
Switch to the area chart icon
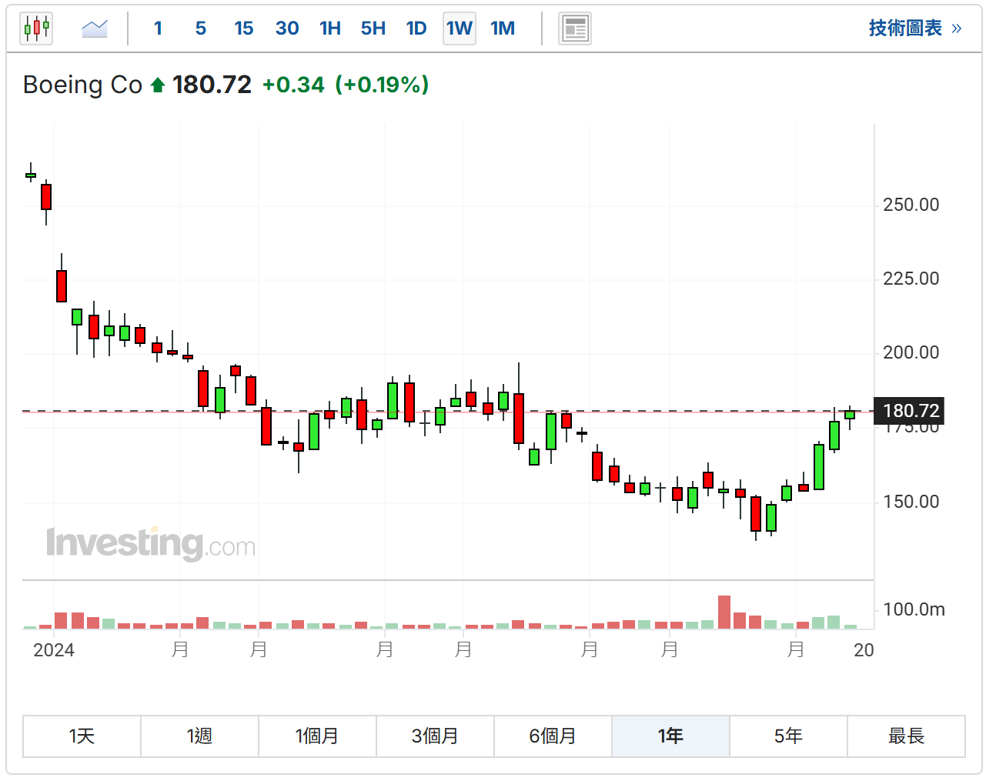[94, 29]
